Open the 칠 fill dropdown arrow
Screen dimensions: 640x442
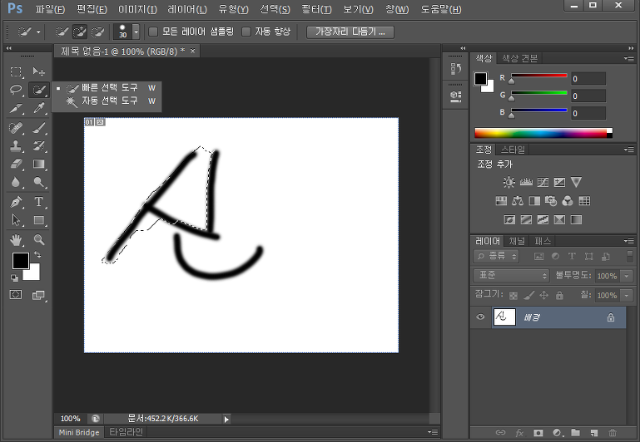(x=627, y=295)
